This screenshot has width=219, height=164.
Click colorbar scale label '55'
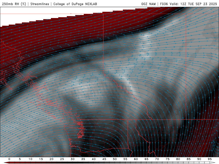coord(125,159)
